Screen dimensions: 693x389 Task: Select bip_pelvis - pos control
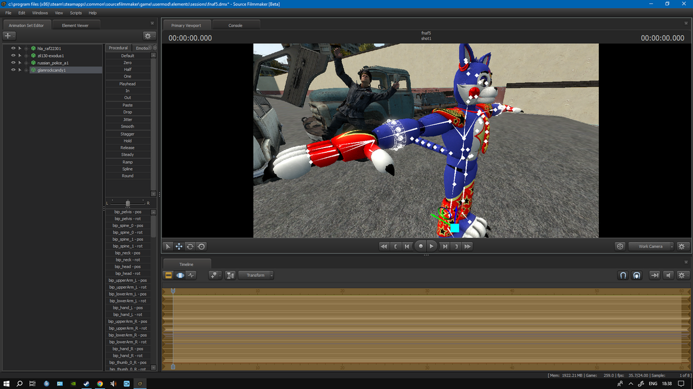(x=128, y=212)
